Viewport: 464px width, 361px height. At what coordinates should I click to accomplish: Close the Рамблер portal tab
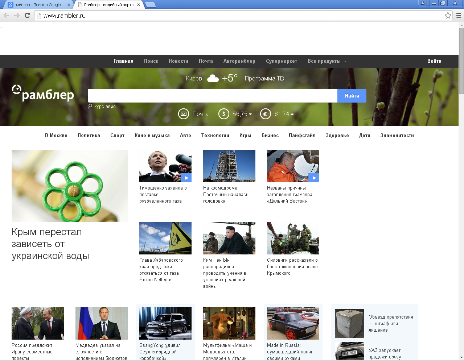[x=139, y=5]
